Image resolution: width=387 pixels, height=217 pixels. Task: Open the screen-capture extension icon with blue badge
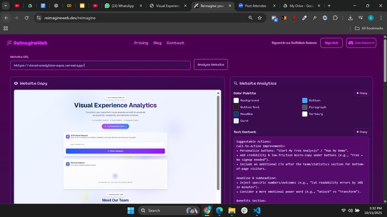274,18
